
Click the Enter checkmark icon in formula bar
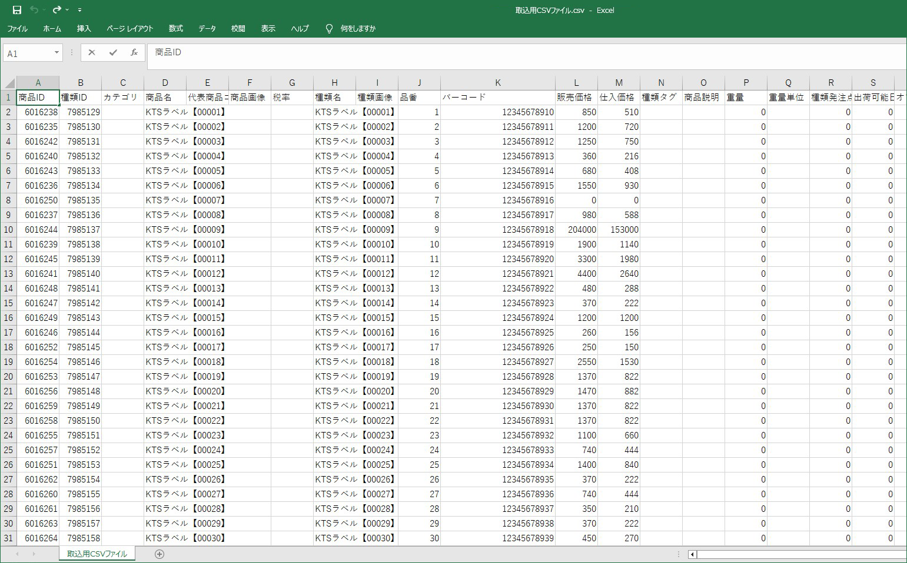113,53
